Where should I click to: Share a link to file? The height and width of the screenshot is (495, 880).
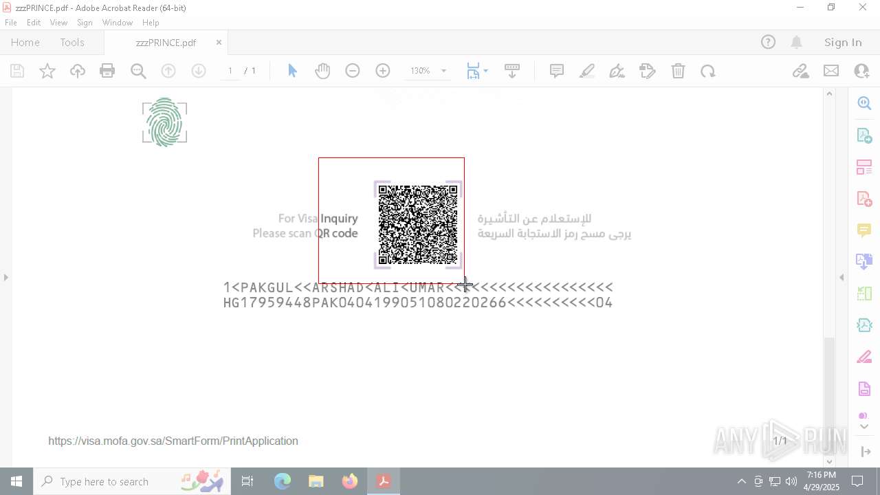(x=800, y=71)
